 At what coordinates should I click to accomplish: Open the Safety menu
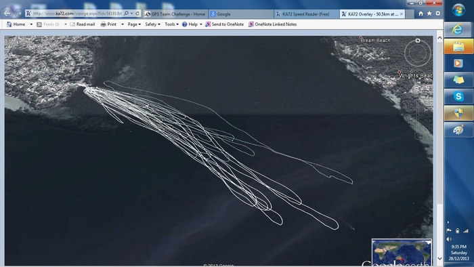tap(152, 24)
